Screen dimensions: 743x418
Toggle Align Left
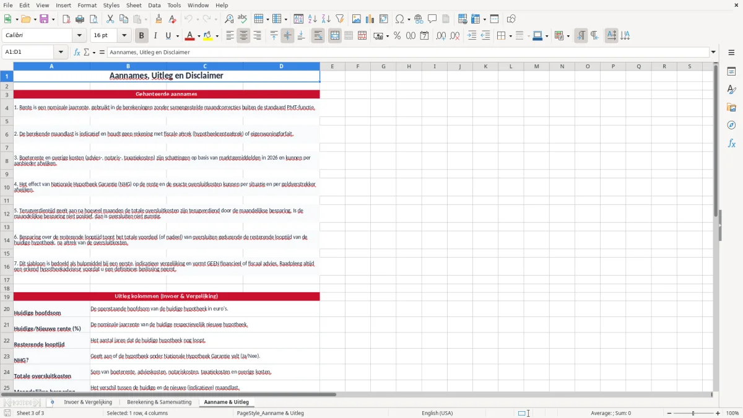click(230, 36)
